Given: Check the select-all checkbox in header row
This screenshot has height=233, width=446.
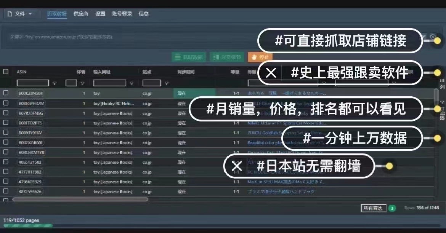Looking at the screenshot, I should (x=6, y=72).
